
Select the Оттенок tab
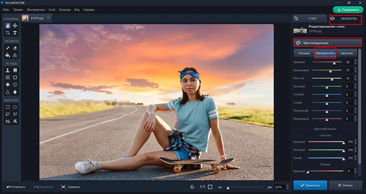[304, 53]
